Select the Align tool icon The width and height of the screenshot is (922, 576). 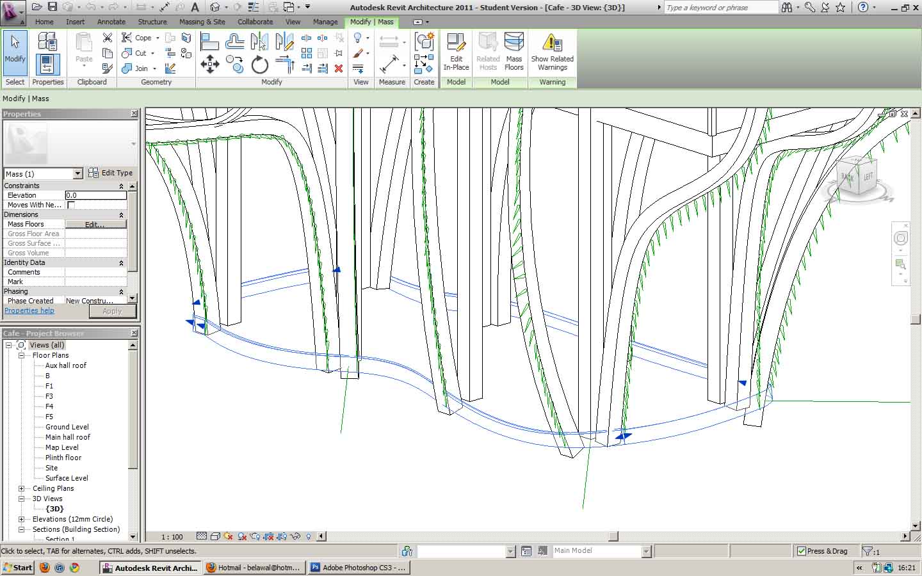[x=209, y=42]
